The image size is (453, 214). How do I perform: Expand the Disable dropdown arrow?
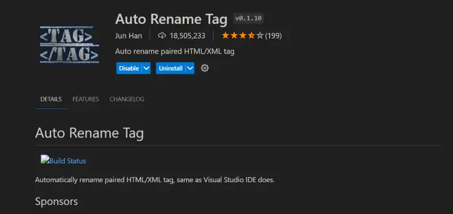(147, 68)
